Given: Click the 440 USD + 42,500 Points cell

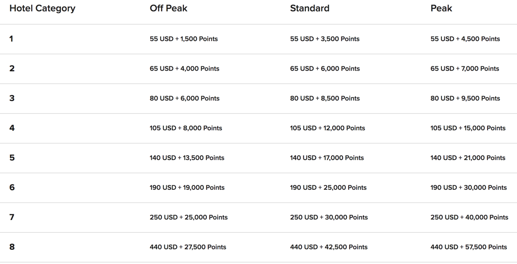Looking at the screenshot, I should [x=329, y=247].
